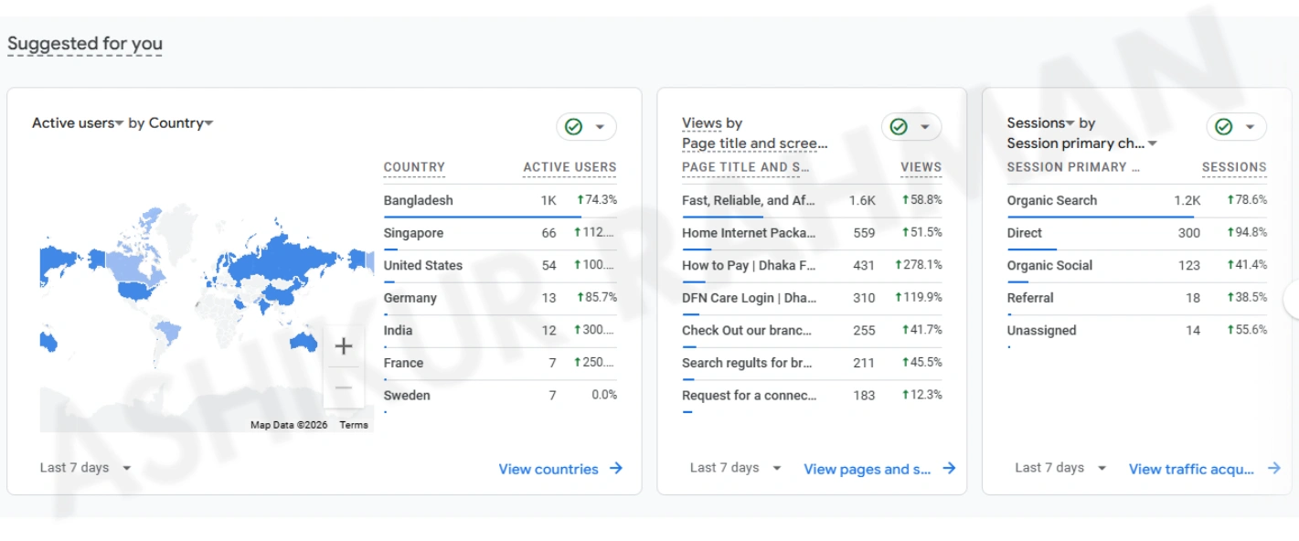The height and width of the screenshot is (541, 1299).
Task: Click the Fast, Reliable, and Af... page row
Action: coord(812,201)
